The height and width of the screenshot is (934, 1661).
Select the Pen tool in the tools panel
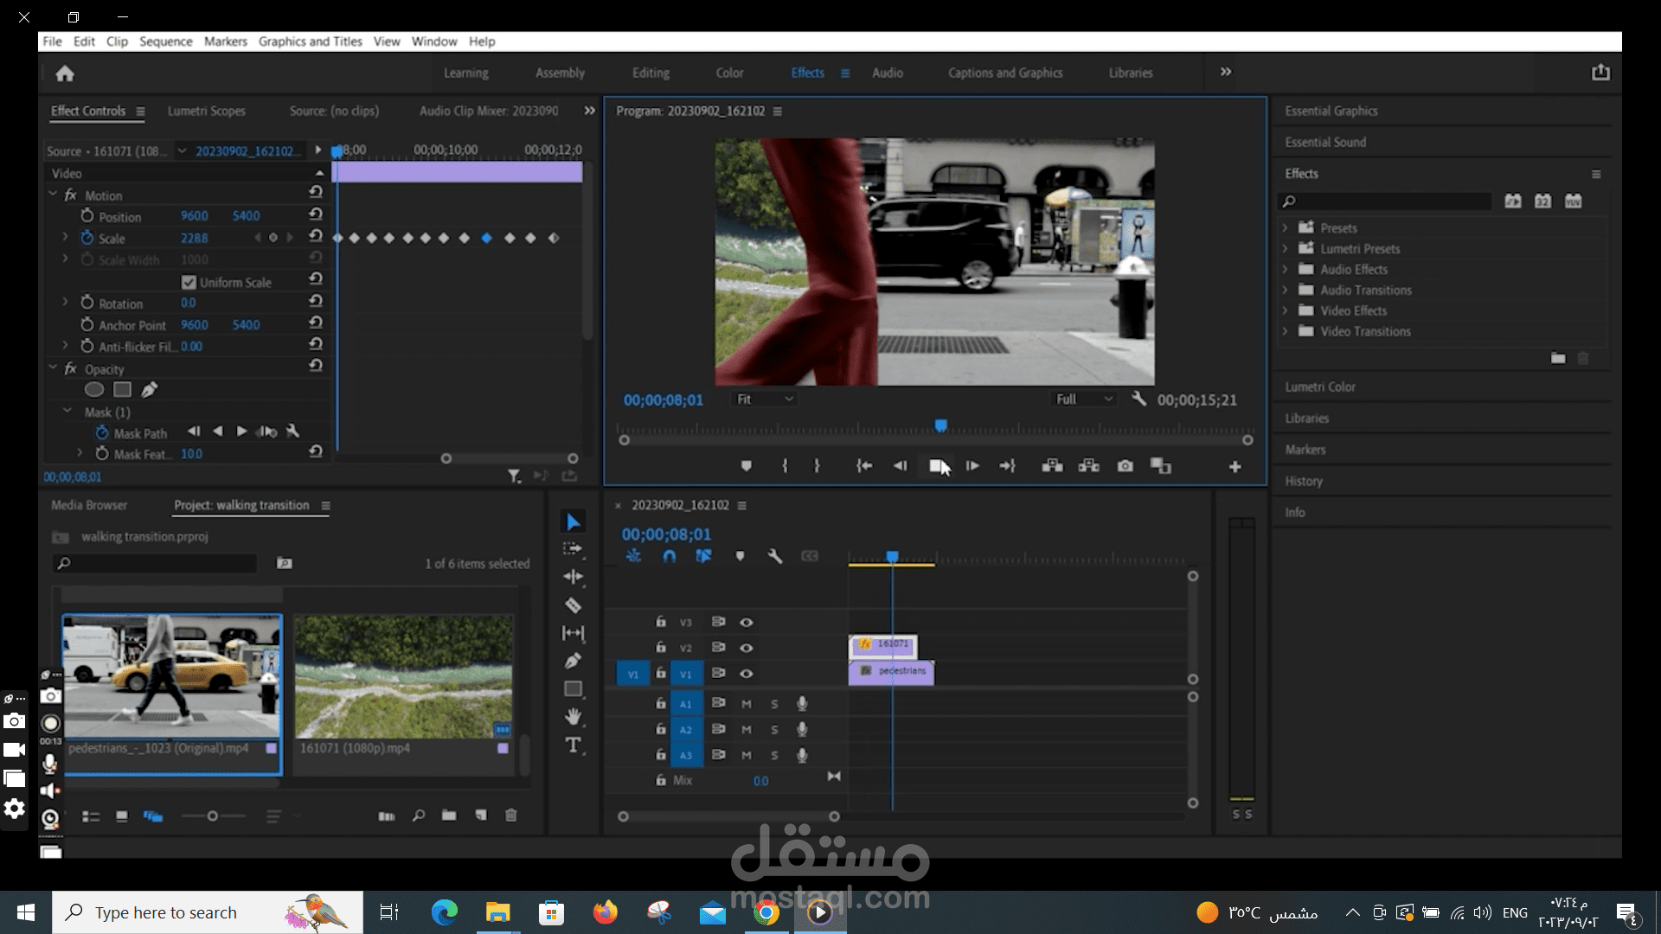pos(573,660)
